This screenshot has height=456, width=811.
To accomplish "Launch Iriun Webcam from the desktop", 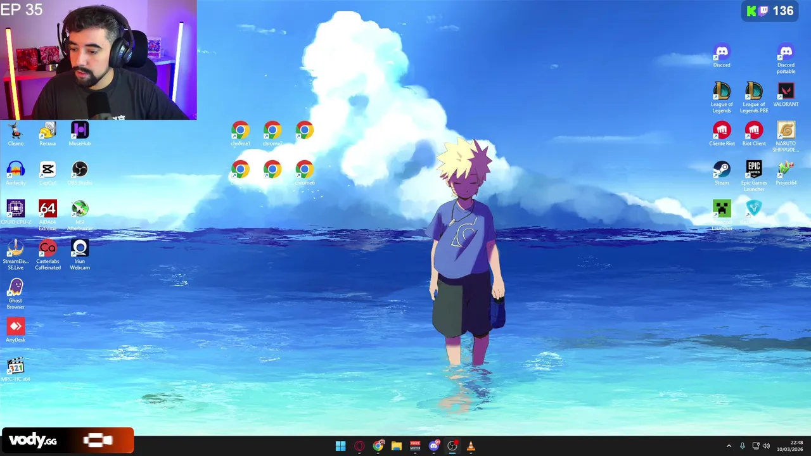I will pyautogui.click(x=80, y=255).
